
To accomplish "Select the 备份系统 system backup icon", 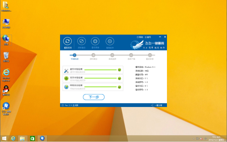I will click(95, 42).
